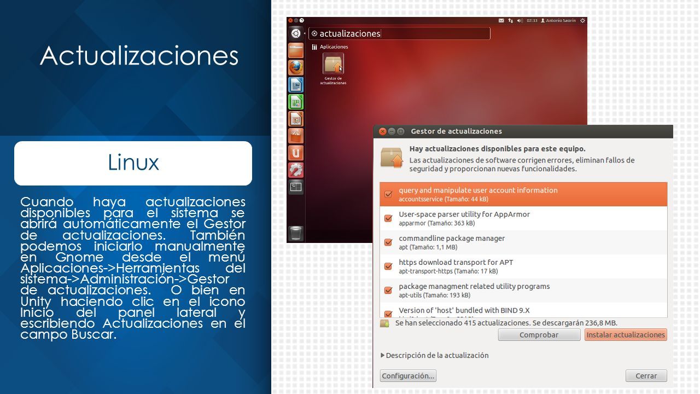Launch Firefox from the Unity launcher
This screenshot has height=394, width=700.
296,67
